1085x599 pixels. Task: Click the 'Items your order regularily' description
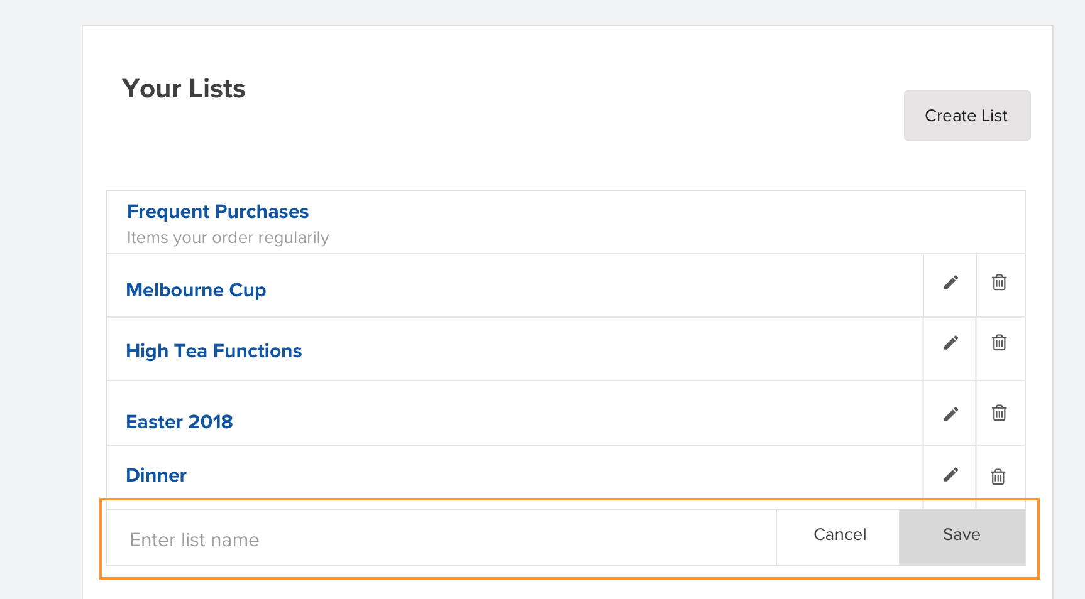tap(228, 238)
